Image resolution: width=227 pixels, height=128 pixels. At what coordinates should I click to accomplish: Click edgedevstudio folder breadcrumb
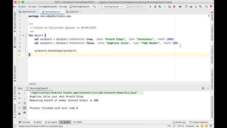[x=48, y=7]
